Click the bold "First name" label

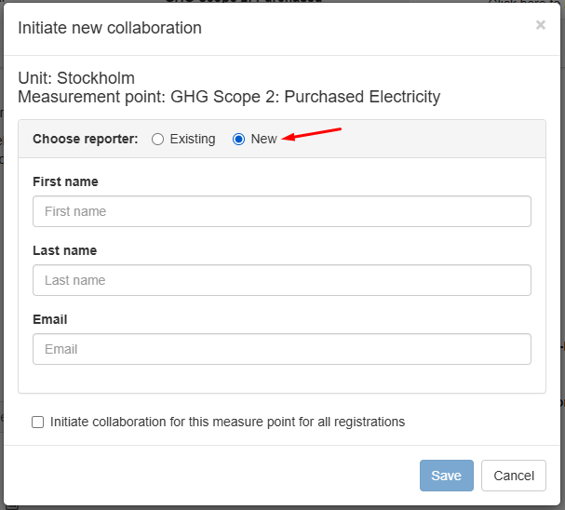click(65, 181)
